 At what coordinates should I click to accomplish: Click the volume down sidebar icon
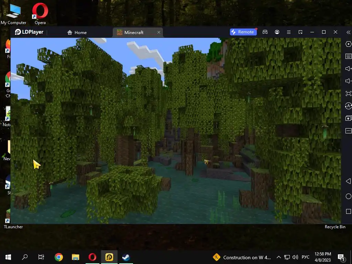pyautogui.click(x=349, y=81)
